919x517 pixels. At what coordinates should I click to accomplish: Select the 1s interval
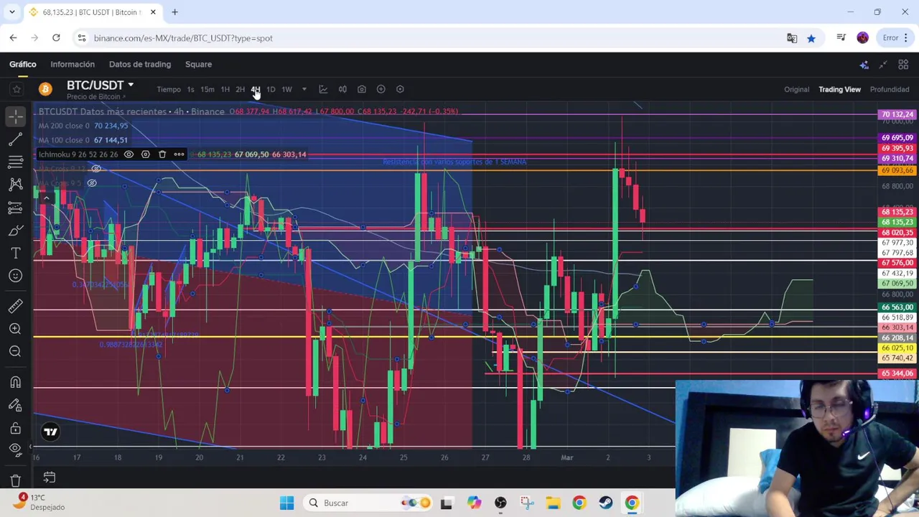(190, 89)
